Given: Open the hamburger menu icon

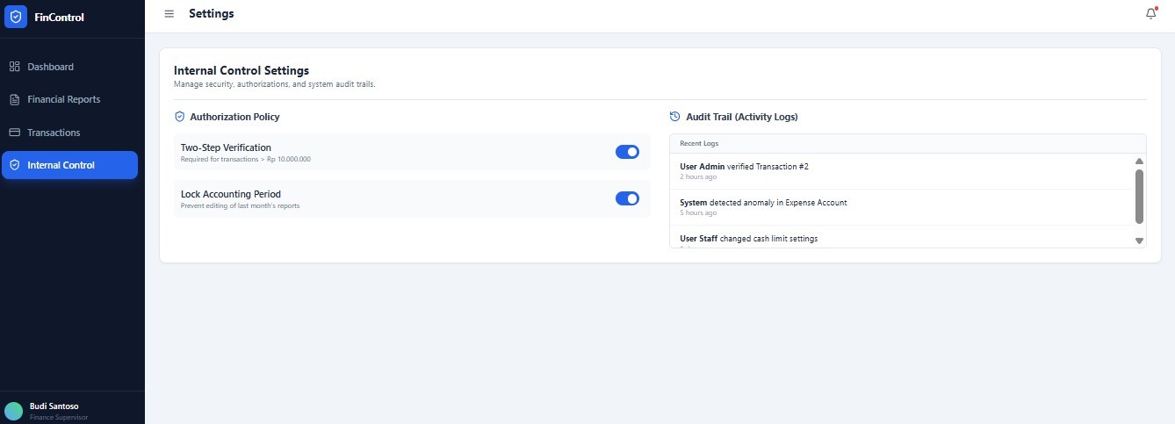Looking at the screenshot, I should (169, 14).
